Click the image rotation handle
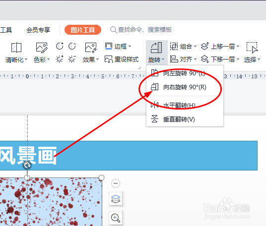 click(27, 165)
